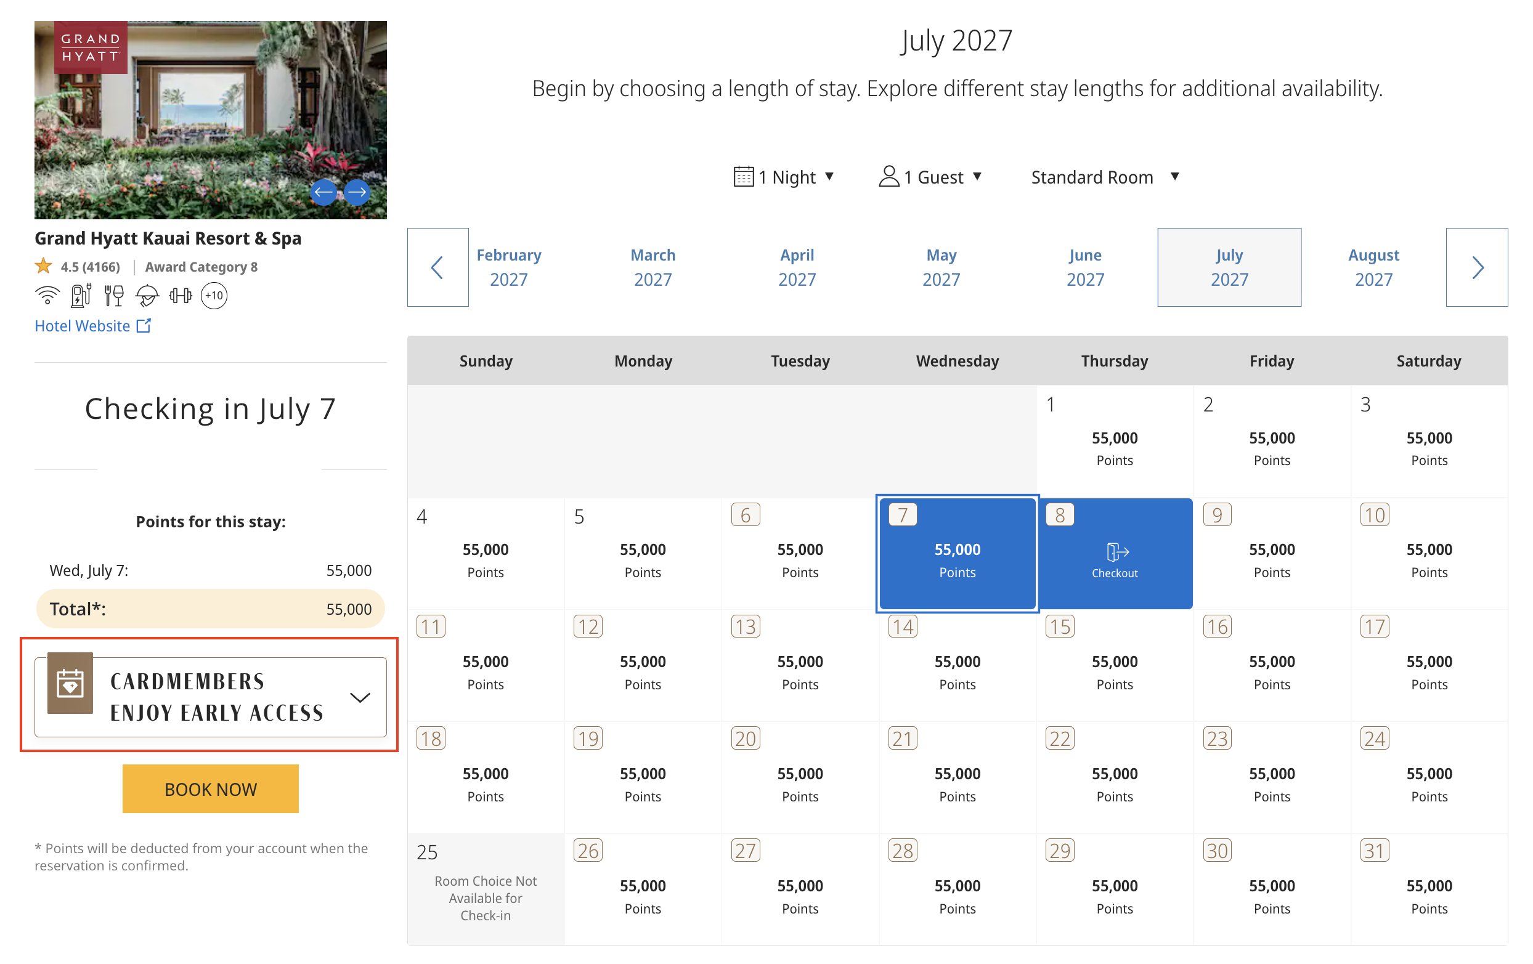Click the Cardmembers calendar badge icon
The height and width of the screenshot is (964, 1533).
[70, 682]
